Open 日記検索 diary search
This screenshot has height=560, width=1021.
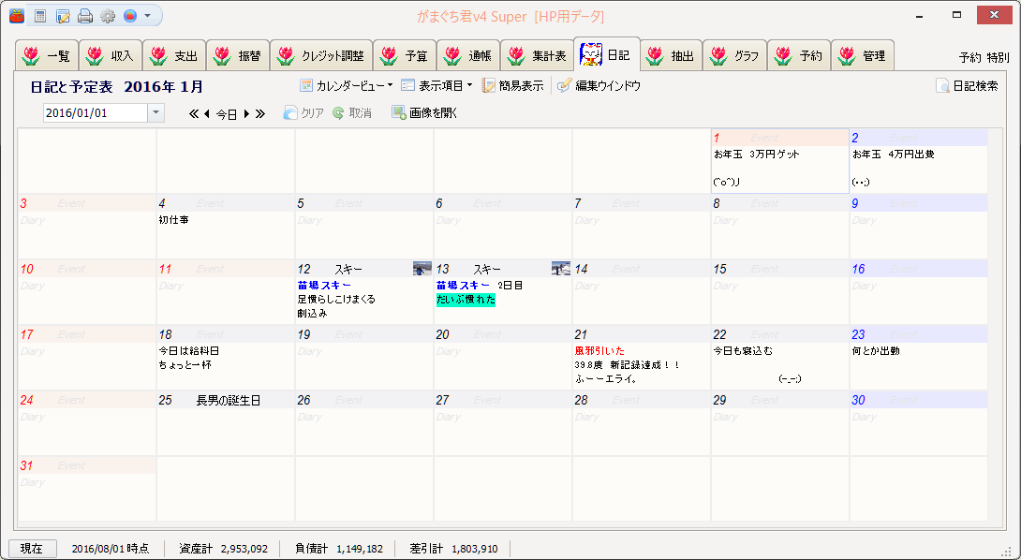pos(967,86)
